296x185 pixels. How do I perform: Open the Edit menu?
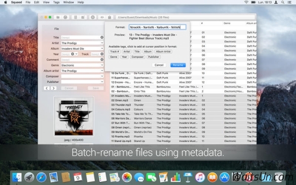(x=37, y=2)
